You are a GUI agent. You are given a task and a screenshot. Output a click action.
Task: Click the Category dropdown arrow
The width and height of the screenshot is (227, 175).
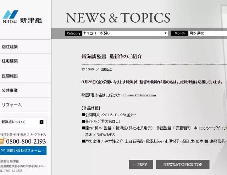click(165, 33)
